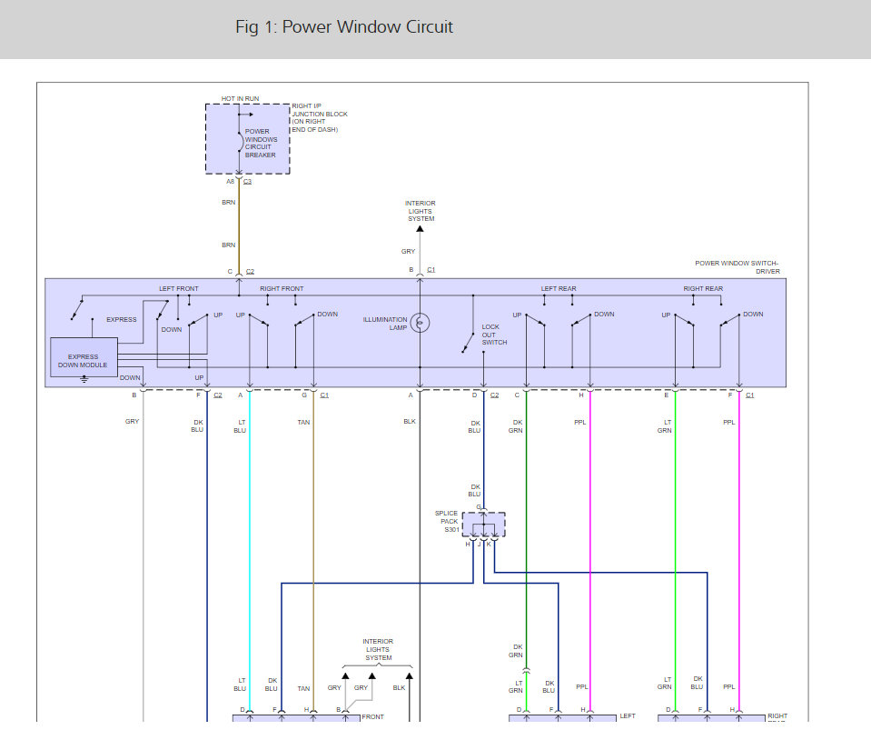
Task: Select the 'HOT IN RUN' label
Action: coord(240,98)
